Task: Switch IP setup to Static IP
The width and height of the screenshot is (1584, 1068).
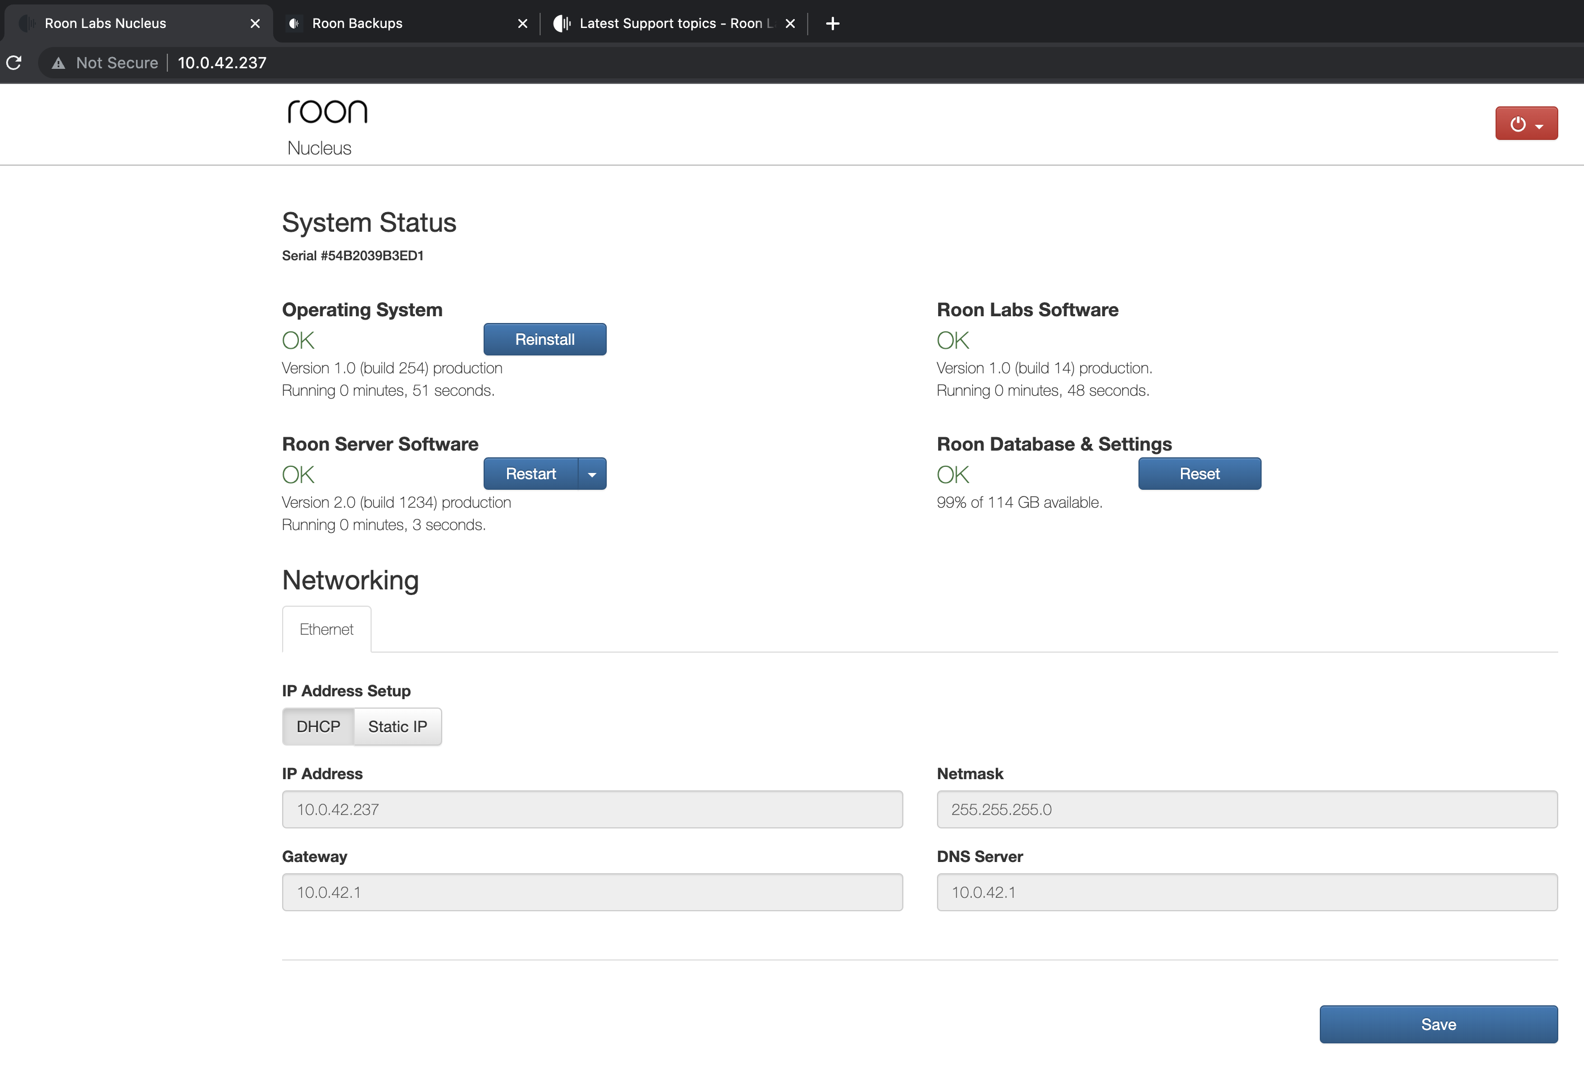Action: (x=398, y=727)
